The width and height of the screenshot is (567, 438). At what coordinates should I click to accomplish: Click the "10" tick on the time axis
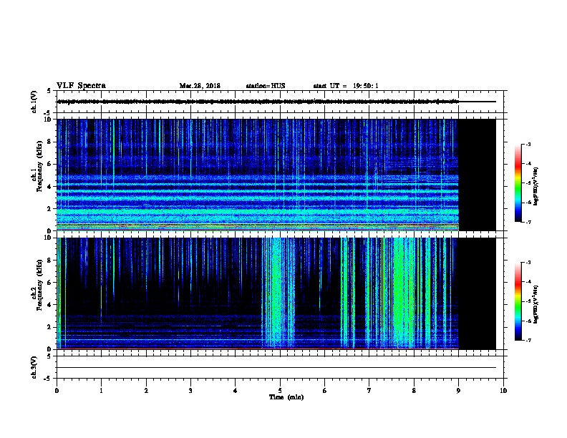[503, 391]
